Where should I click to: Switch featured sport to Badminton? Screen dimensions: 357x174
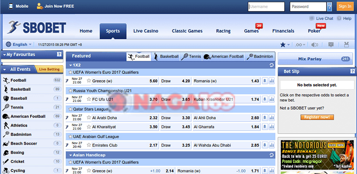coord(260,57)
